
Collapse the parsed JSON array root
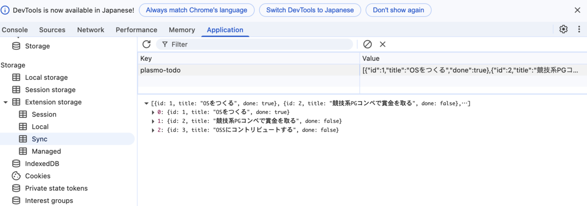pyautogui.click(x=146, y=104)
